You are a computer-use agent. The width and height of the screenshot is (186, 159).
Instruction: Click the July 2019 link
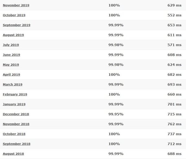(11, 45)
